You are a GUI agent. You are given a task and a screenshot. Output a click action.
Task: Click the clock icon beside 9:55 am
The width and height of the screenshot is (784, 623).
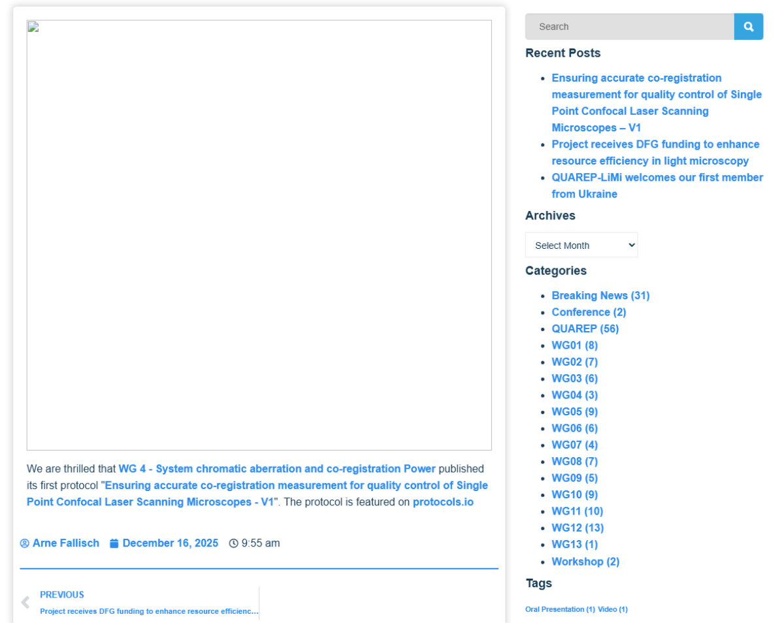click(x=233, y=543)
